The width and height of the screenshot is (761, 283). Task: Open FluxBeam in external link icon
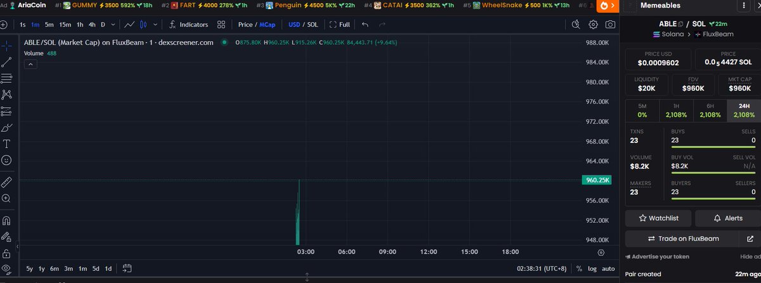tap(750, 239)
